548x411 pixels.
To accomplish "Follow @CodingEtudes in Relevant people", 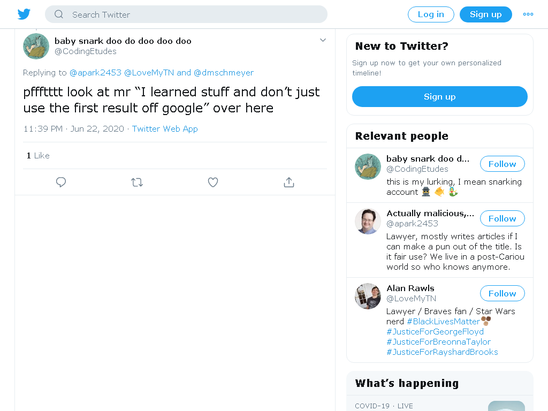I will 502,164.
